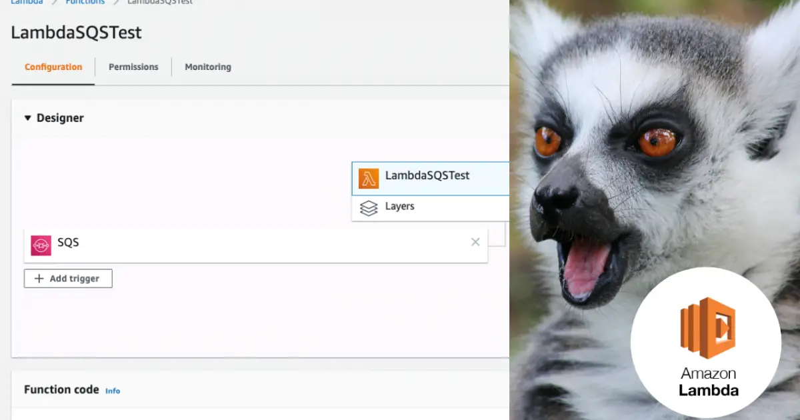The width and height of the screenshot is (800, 420).
Task: Click the LambdaSQSTest breadcrumb item
Action: click(160, 2)
